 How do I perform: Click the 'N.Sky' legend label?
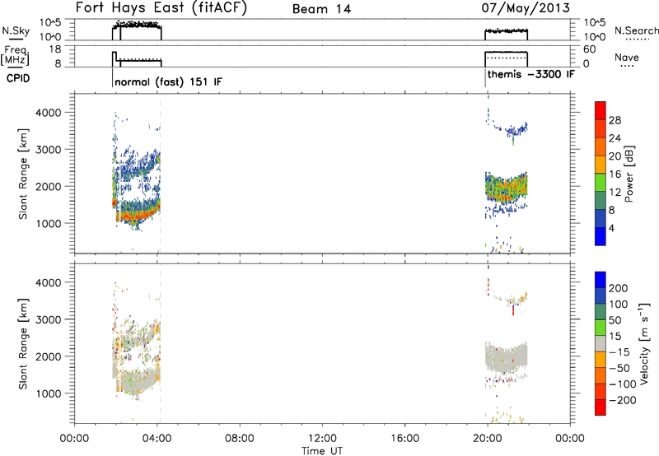tap(16, 30)
